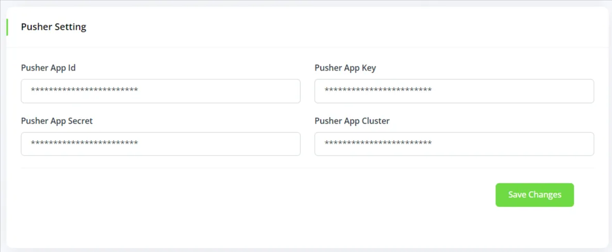
Task: Select the Pusher App Secret input field
Action: (160, 144)
